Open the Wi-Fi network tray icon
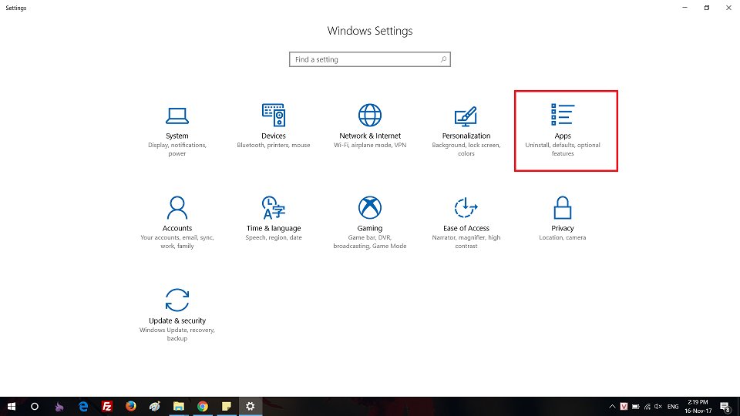Screen dimensions: 740x416 [647, 407]
